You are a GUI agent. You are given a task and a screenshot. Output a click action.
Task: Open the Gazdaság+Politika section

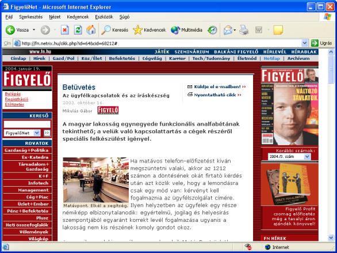(x=27, y=150)
